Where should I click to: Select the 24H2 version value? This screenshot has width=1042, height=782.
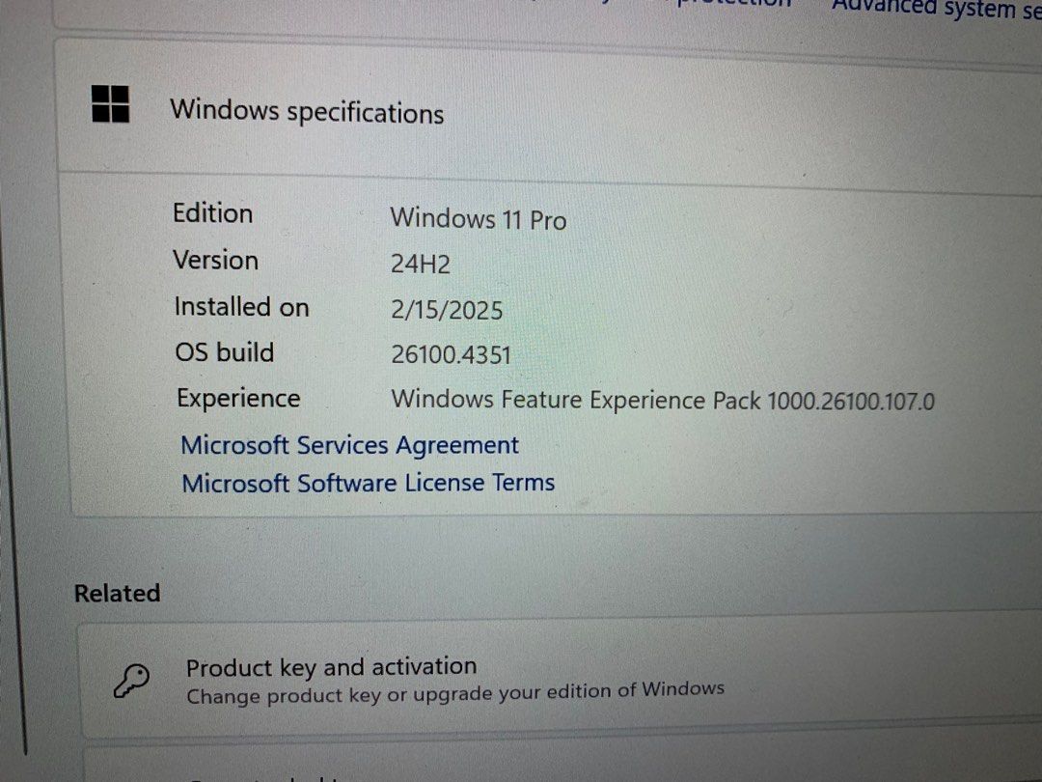[x=420, y=264]
